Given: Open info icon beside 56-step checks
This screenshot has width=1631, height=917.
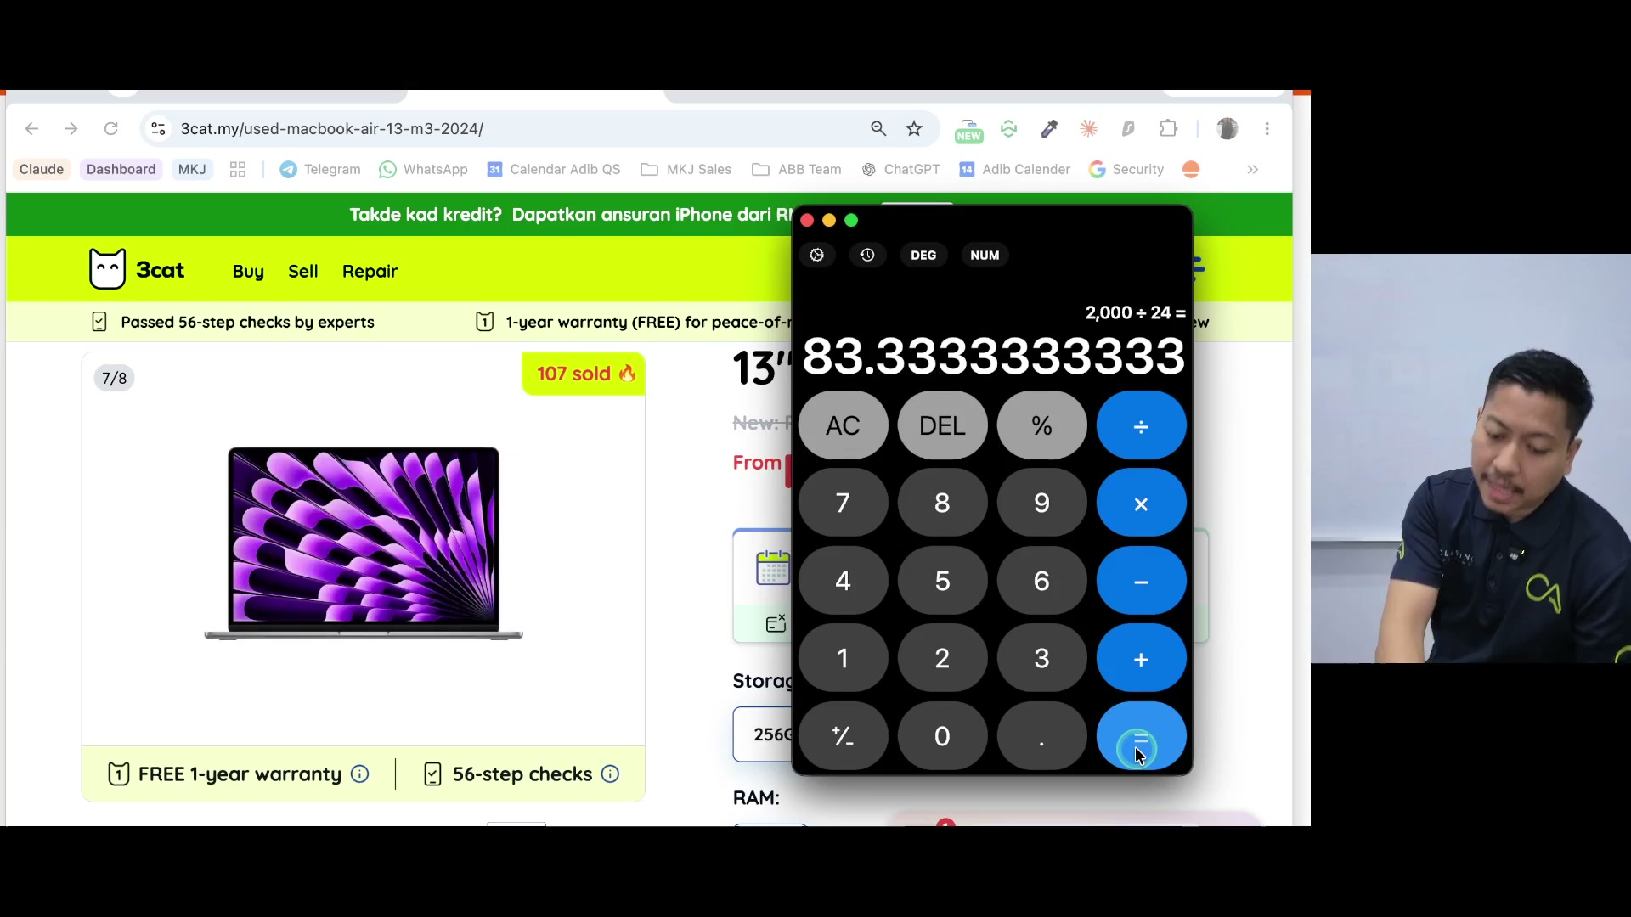Looking at the screenshot, I should 610,774.
